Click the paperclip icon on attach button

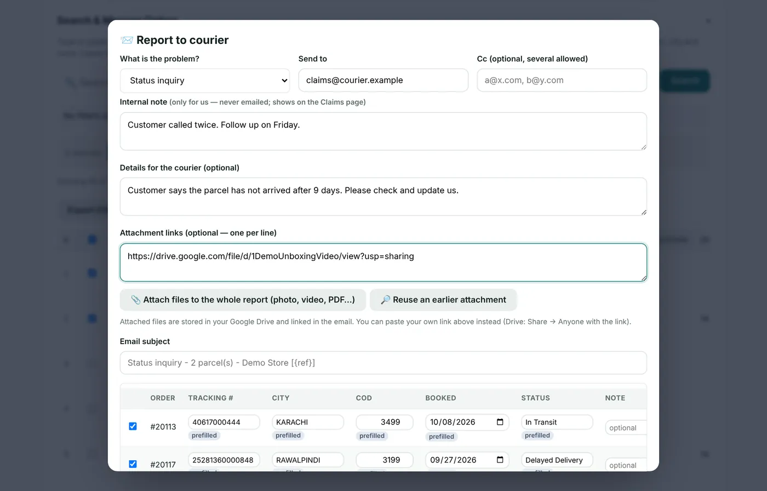point(135,300)
